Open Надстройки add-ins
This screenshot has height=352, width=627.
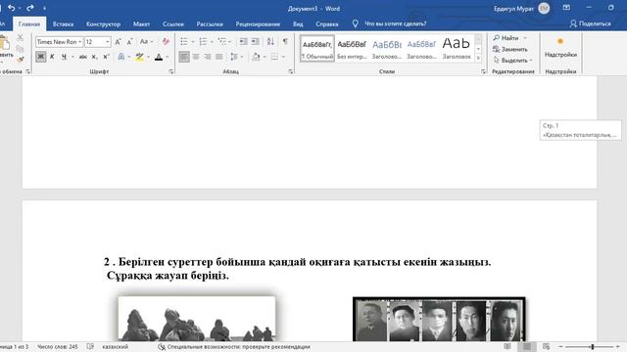pyautogui.click(x=560, y=48)
